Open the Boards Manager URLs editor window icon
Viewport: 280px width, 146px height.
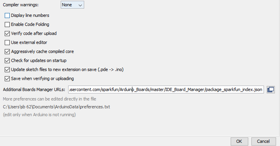click(271, 89)
